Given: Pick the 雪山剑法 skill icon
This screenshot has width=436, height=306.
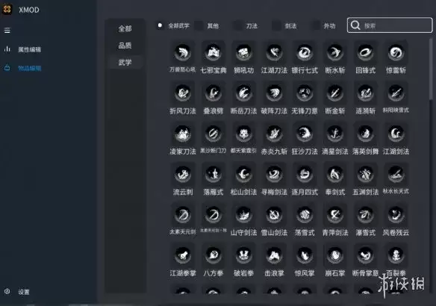Looking at the screenshot, I should pos(274,214).
